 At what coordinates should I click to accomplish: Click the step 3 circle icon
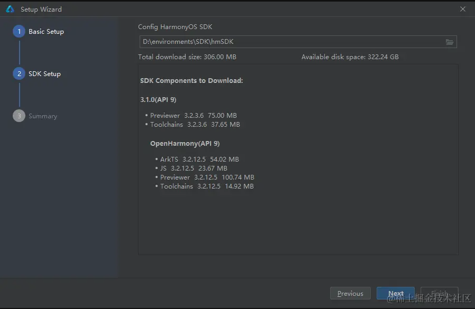pos(19,116)
